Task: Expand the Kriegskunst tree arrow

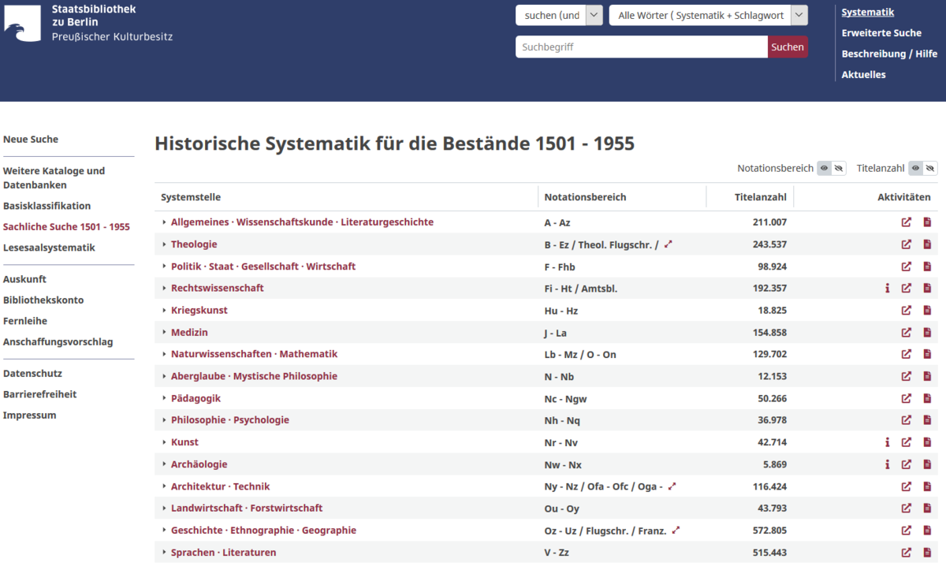Action: click(x=164, y=311)
